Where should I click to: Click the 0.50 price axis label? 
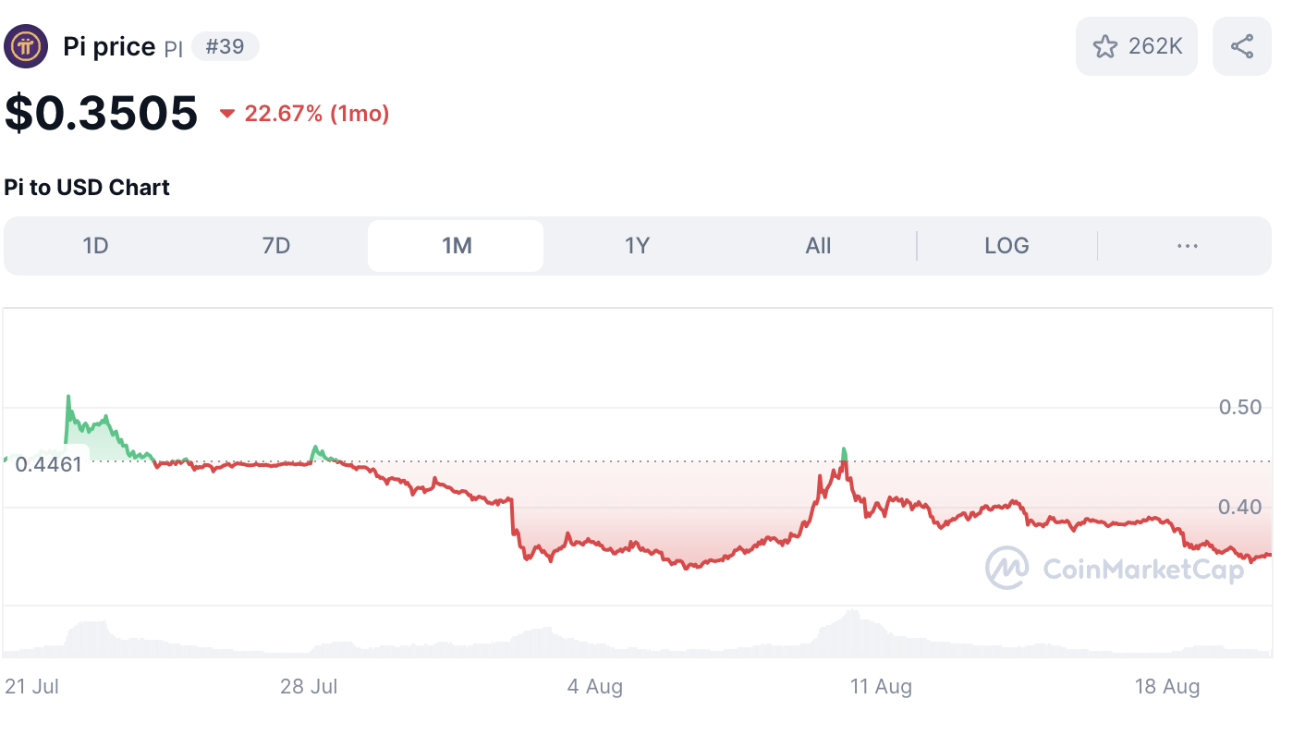pyautogui.click(x=1239, y=407)
